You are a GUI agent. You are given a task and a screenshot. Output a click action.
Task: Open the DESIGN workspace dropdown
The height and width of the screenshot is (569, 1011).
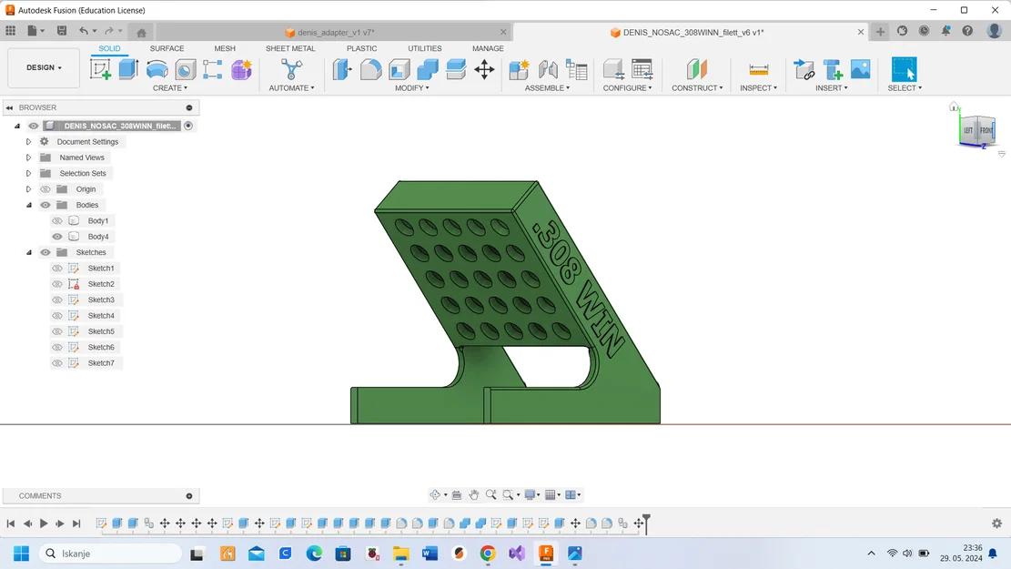click(44, 67)
